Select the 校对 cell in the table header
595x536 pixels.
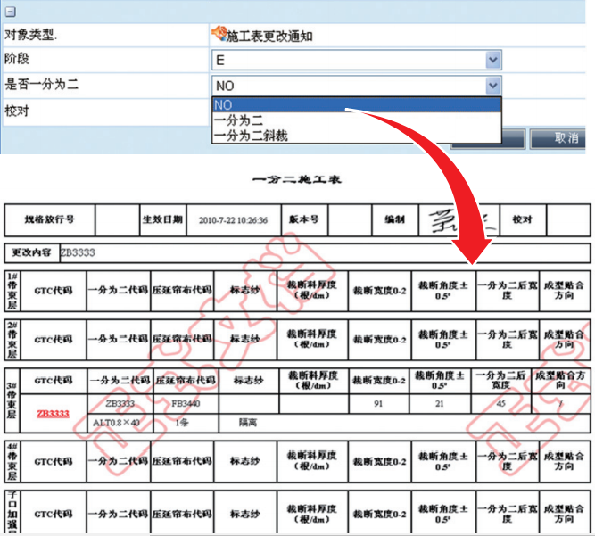523,219
